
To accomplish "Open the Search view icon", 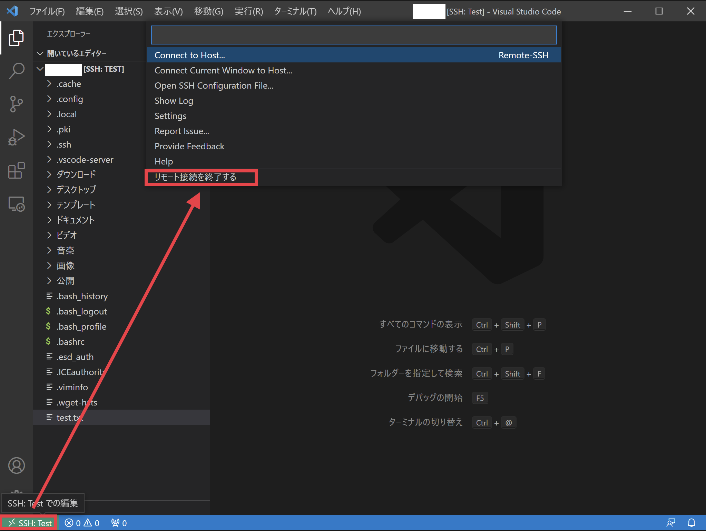I will click(16, 70).
